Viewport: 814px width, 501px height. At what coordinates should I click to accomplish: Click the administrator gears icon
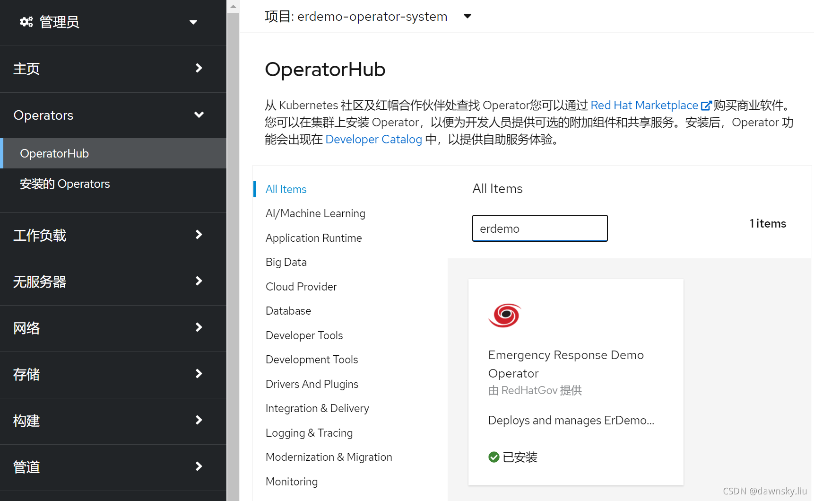click(x=26, y=22)
